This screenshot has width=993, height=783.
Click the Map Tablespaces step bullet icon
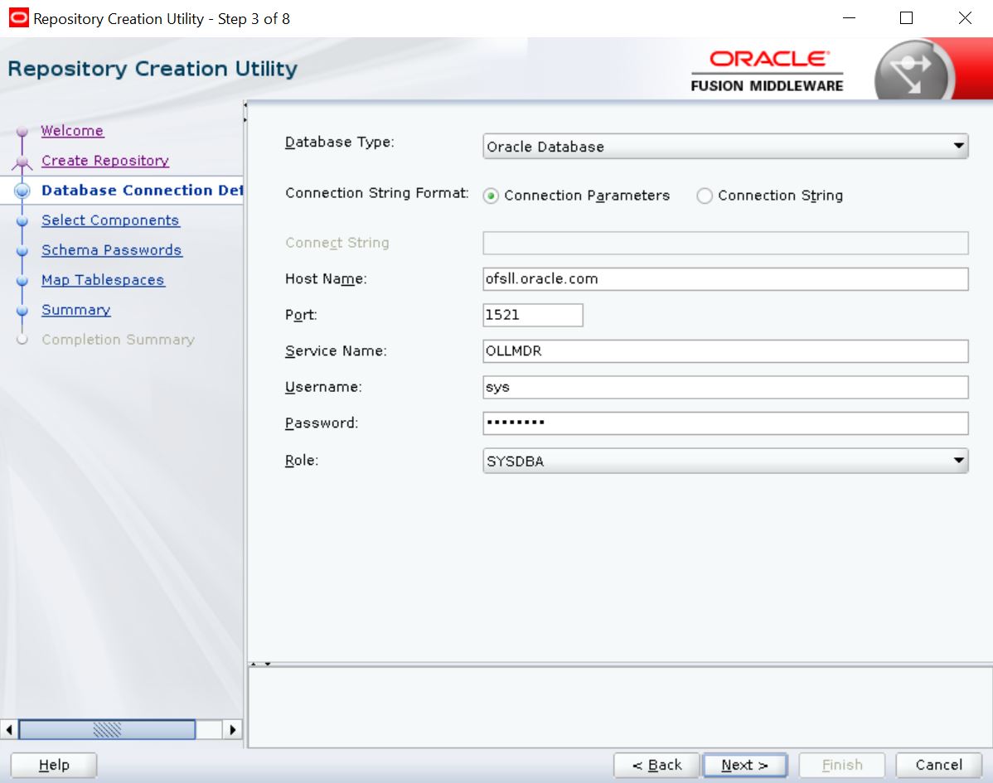pos(22,280)
